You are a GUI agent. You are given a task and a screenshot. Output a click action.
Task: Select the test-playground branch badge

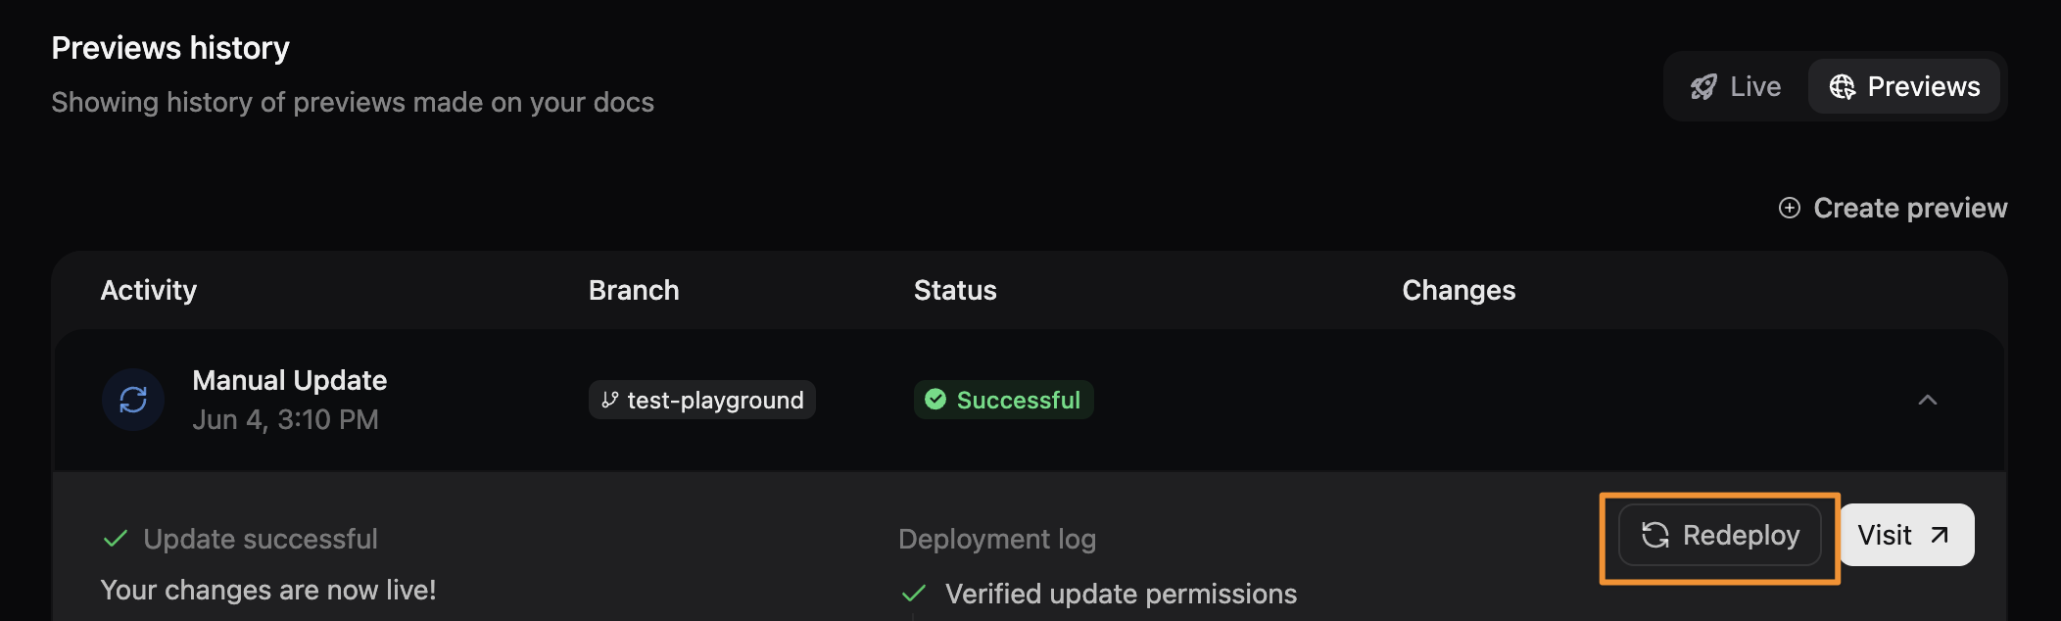click(x=701, y=400)
